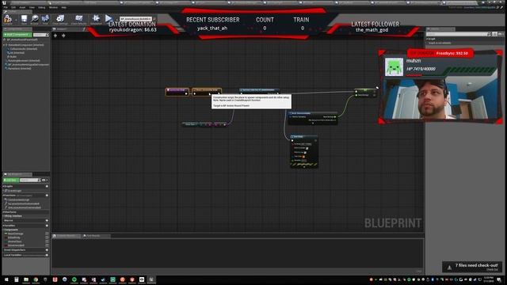Click the Components panel search field

40,35
